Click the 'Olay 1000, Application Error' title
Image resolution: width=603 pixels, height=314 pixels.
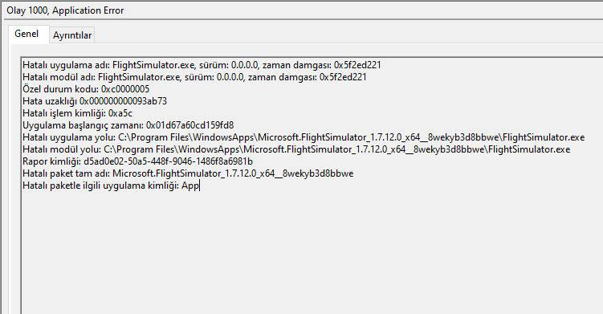coord(65,10)
